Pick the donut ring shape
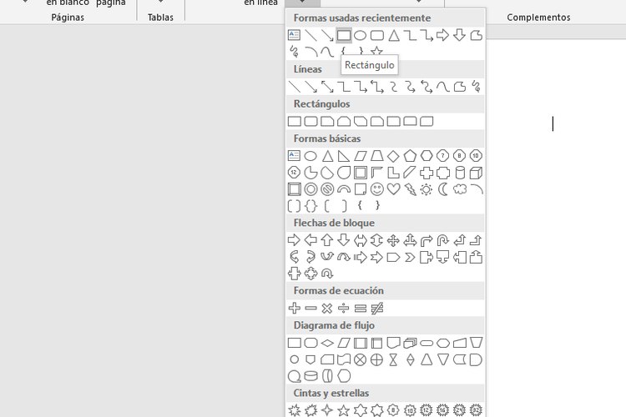 (311, 189)
